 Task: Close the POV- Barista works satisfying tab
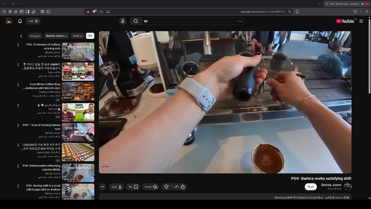point(327,4)
